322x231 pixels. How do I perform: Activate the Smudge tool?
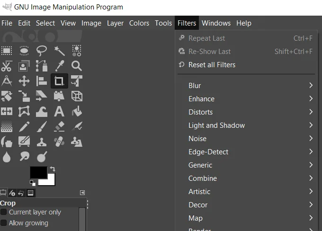click(x=24, y=157)
